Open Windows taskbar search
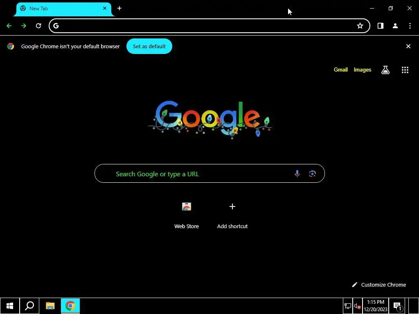The image size is (419, 314). pos(29,306)
